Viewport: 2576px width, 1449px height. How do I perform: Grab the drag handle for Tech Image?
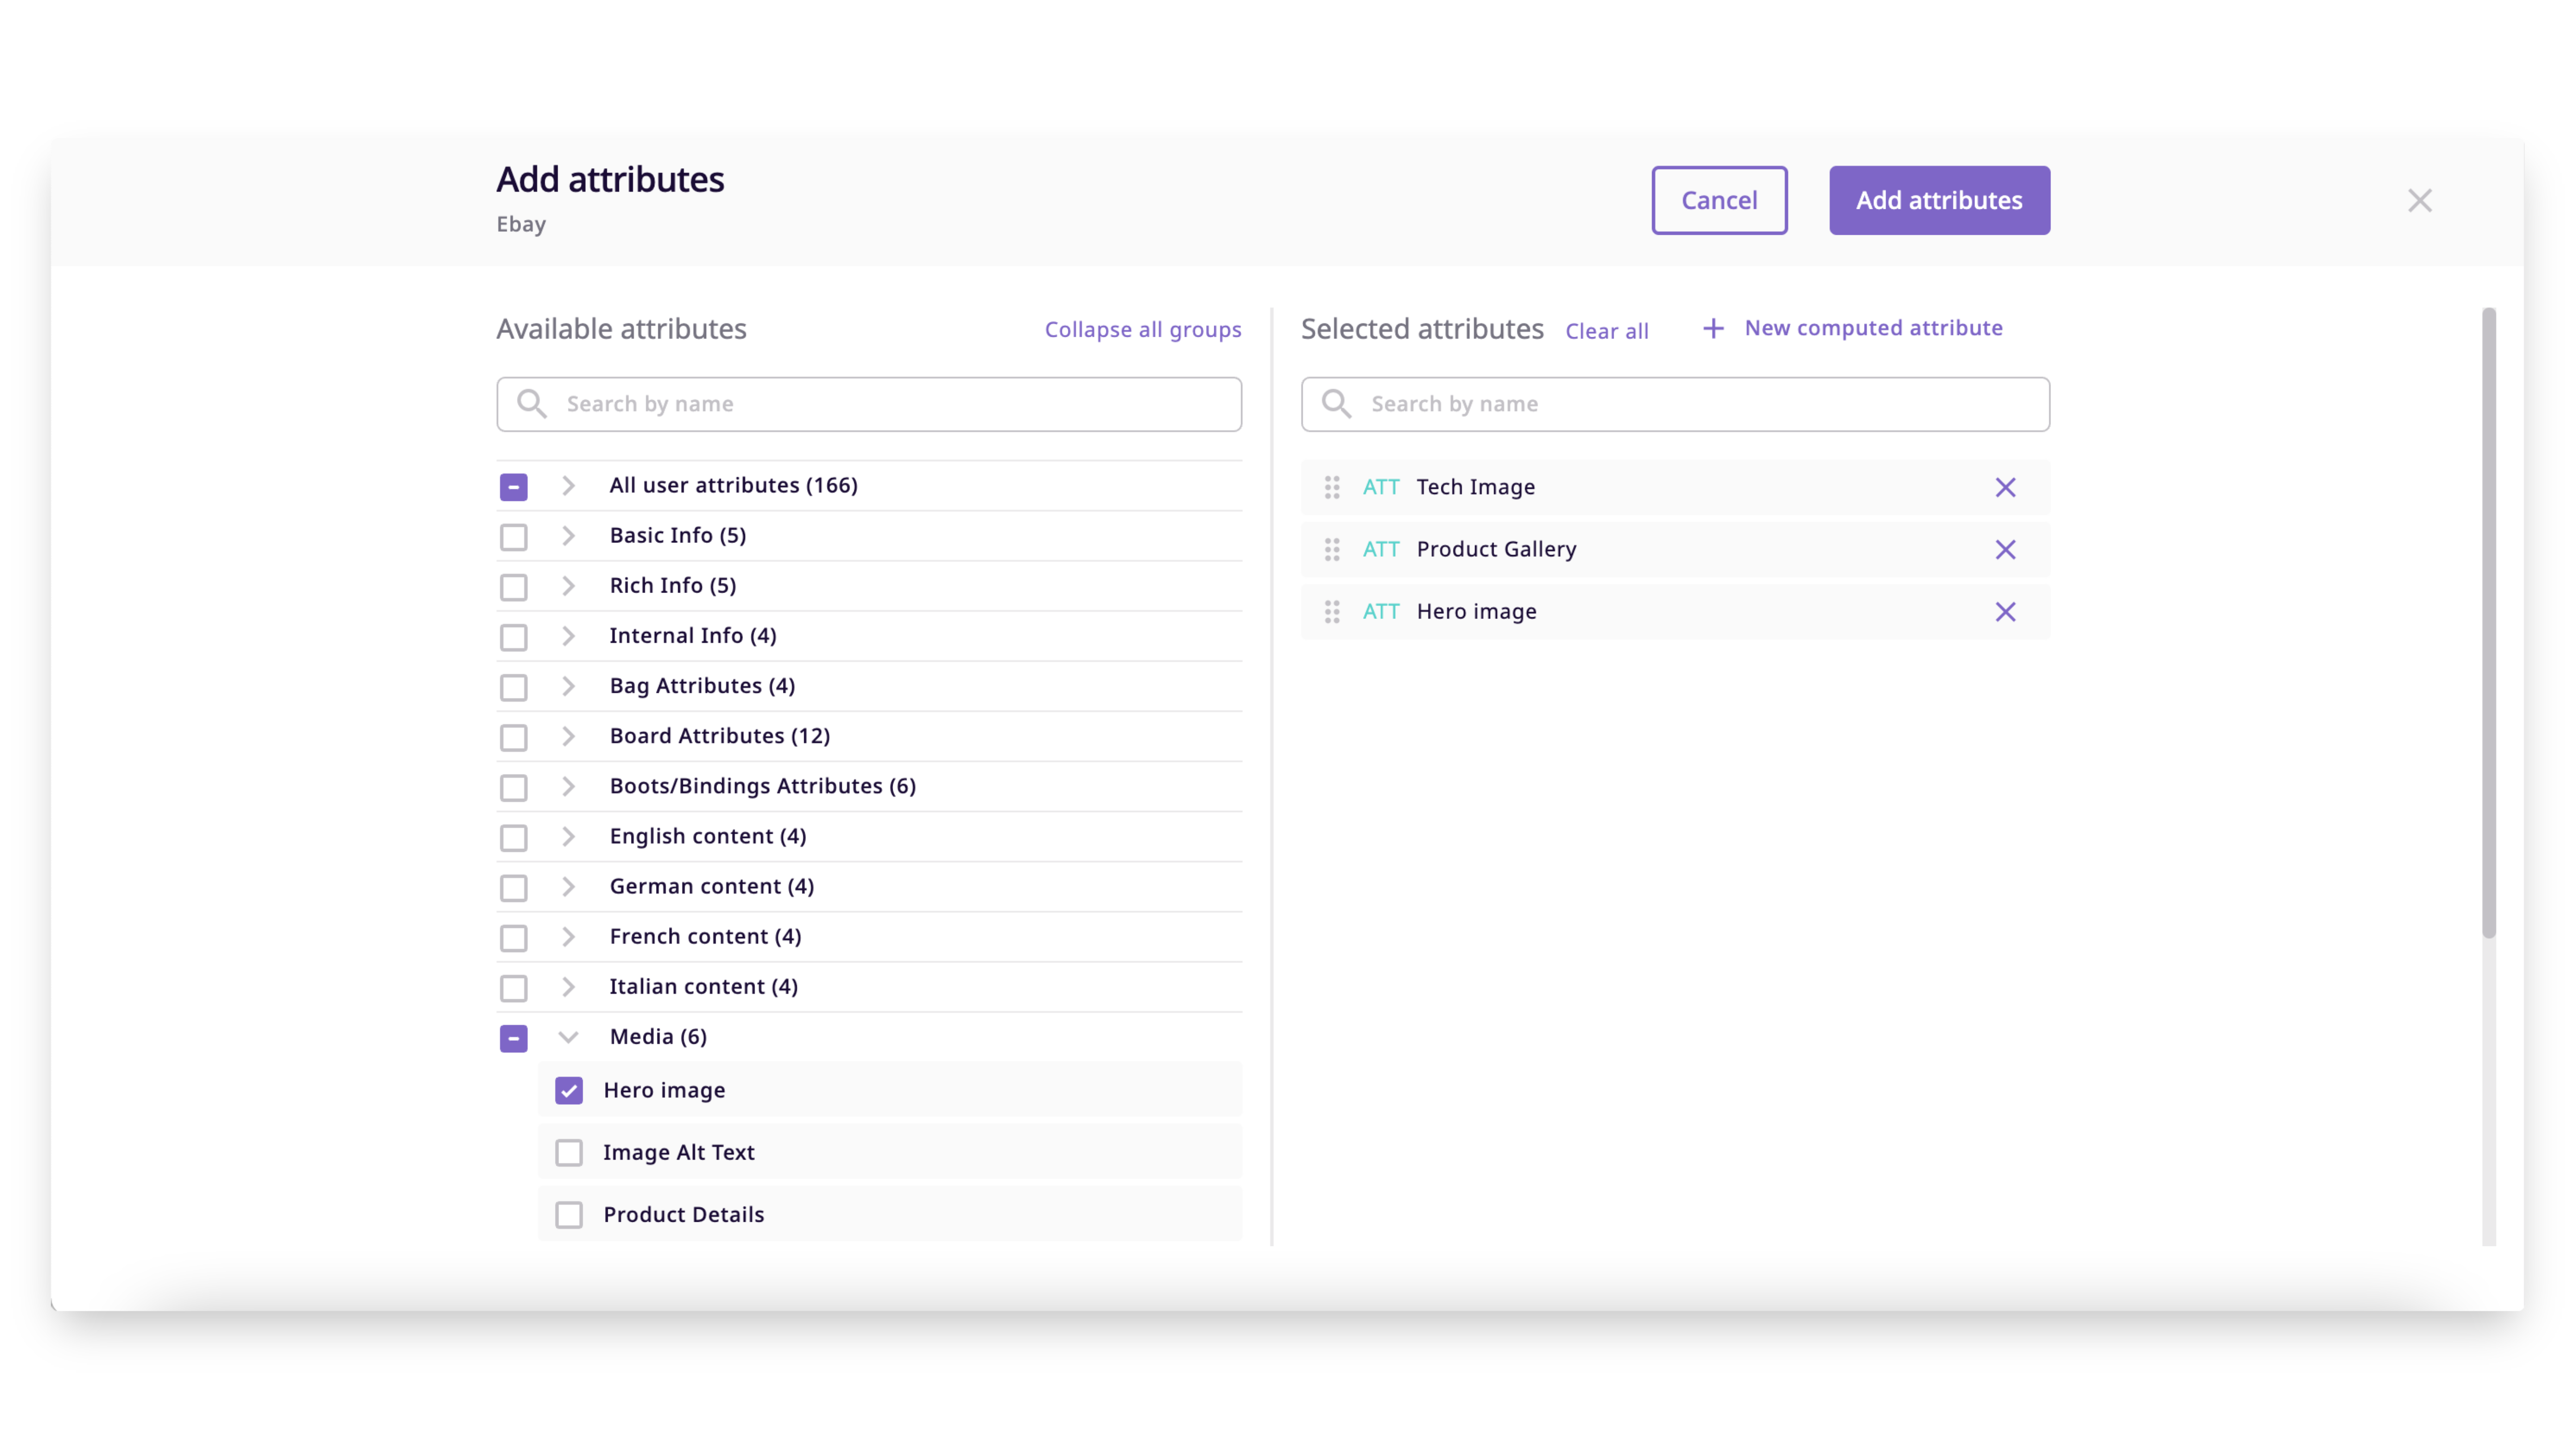point(1332,487)
